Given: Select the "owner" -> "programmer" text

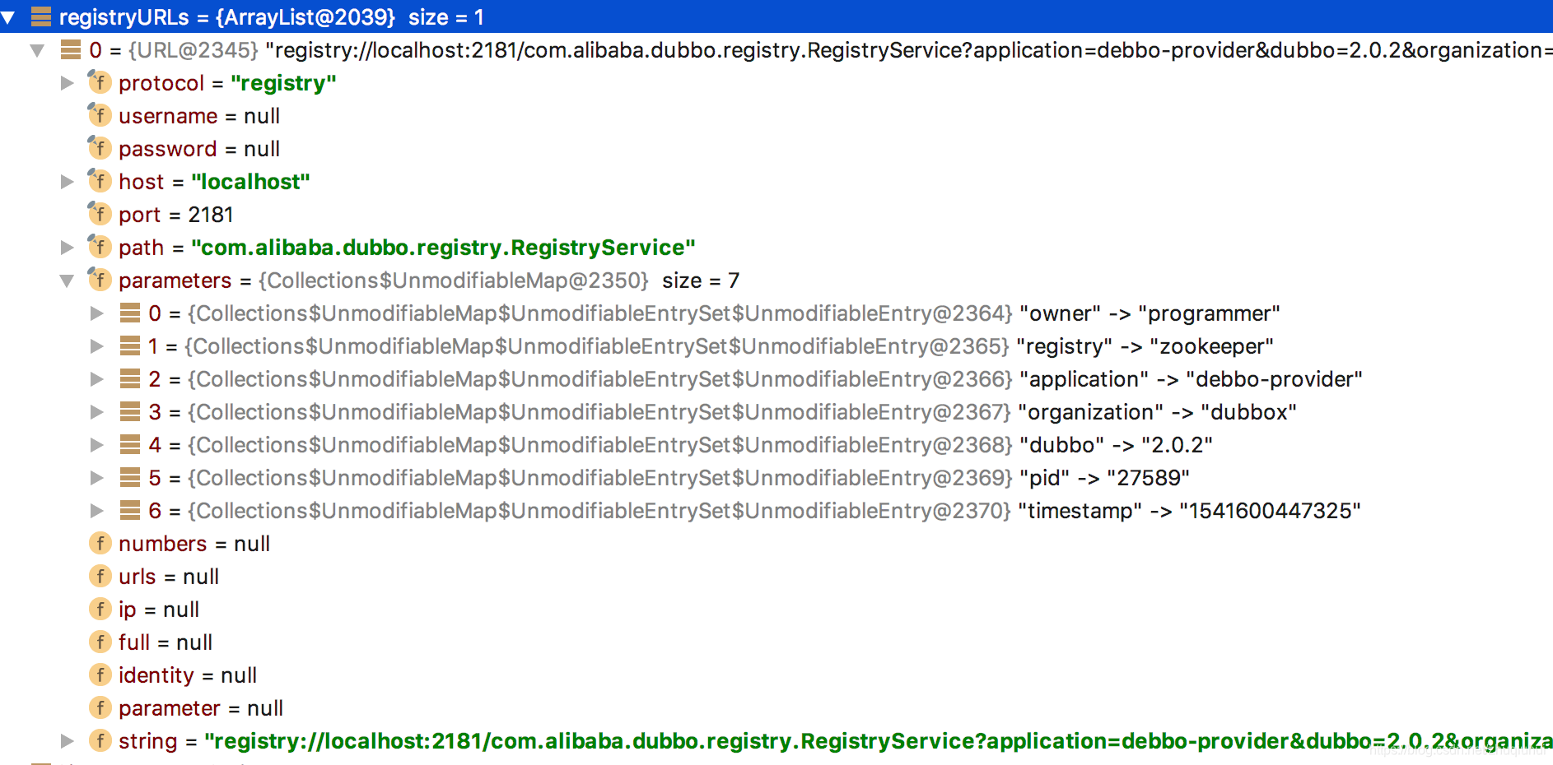Looking at the screenshot, I should [x=1150, y=313].
